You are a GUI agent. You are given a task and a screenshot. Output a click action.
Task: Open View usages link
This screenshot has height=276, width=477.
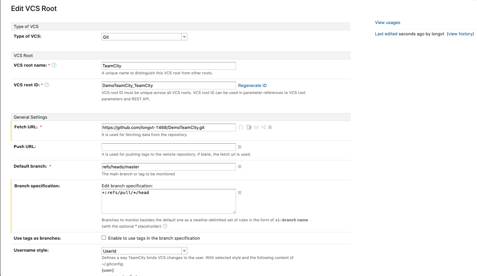(387, 23)
